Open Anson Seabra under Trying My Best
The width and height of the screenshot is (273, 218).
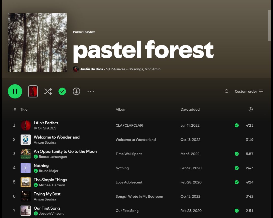click(45, 199)
